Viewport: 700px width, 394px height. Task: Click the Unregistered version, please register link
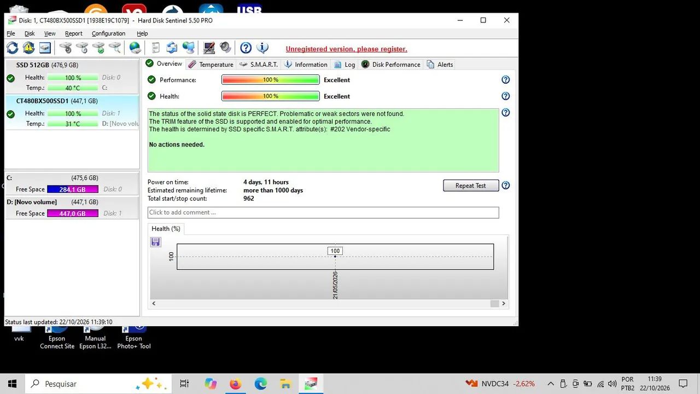click(346, 49)
